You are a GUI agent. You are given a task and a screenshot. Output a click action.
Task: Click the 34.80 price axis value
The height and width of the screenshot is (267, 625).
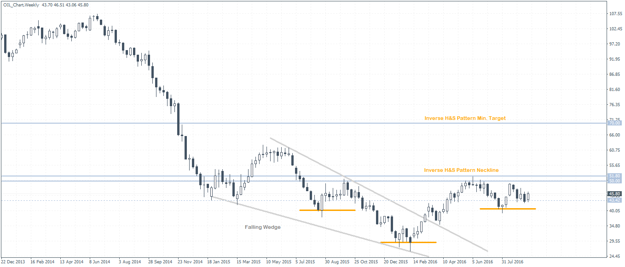pyautogui.click(x=615, y=226)
